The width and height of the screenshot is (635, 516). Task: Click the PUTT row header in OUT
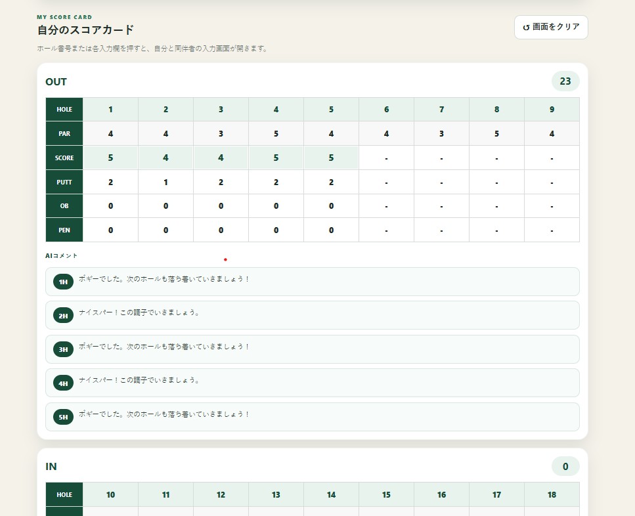tap(64, 182)
